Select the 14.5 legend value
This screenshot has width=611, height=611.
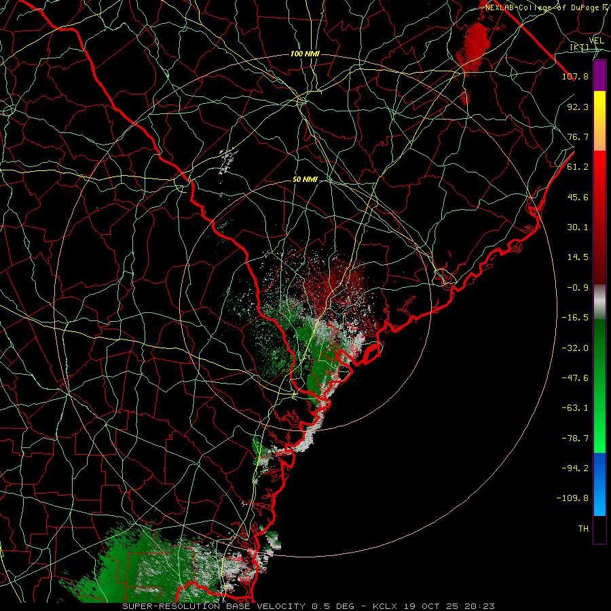coord(578,257)
